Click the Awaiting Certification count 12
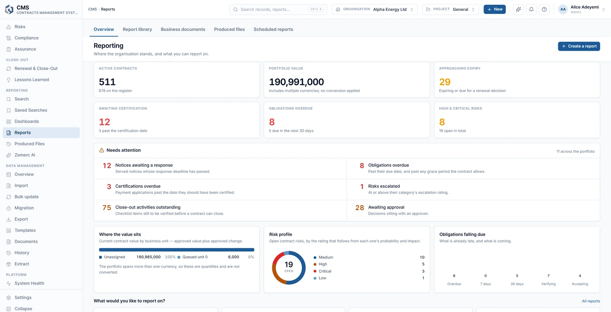611x312 pixels. 104,122
